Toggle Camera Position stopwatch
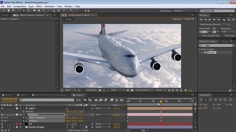This screenshot has width=236, height=132. point(24,121)
